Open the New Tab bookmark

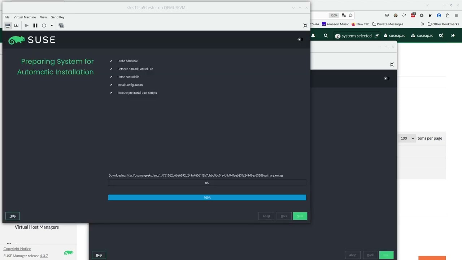[x=360, y=24]
